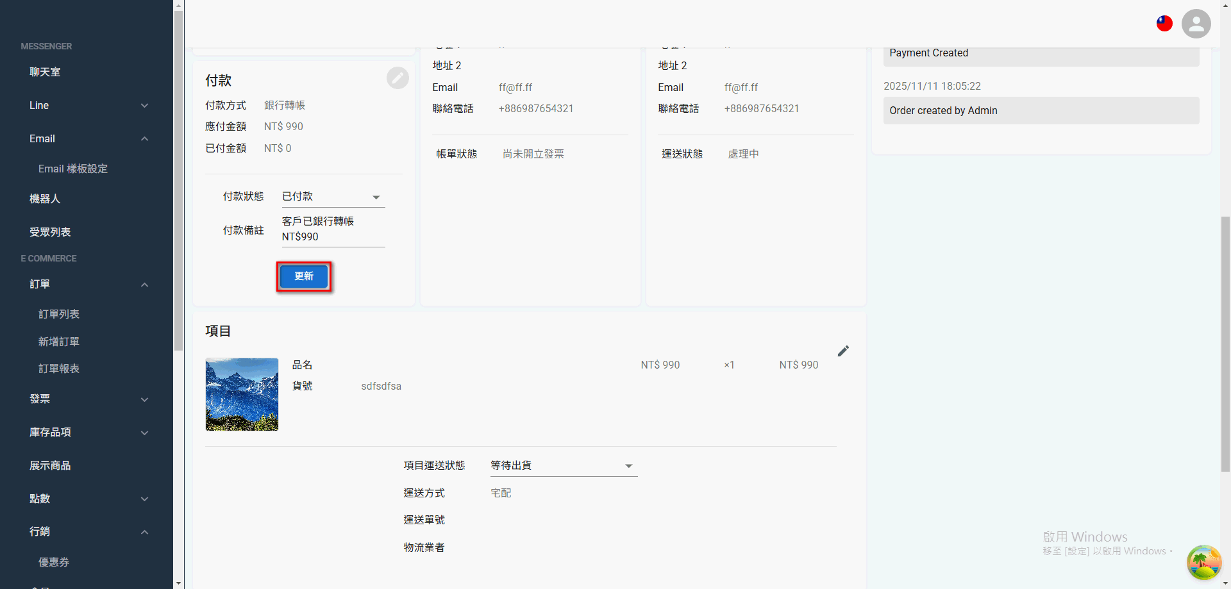Viewport: 1231px width, 589px height.
Task: Open the 付款狀態 dropdown showing 已付款
Action: click(x=333, y=197)
